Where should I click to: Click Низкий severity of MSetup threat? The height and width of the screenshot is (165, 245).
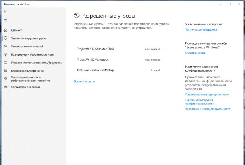(156, 70)
